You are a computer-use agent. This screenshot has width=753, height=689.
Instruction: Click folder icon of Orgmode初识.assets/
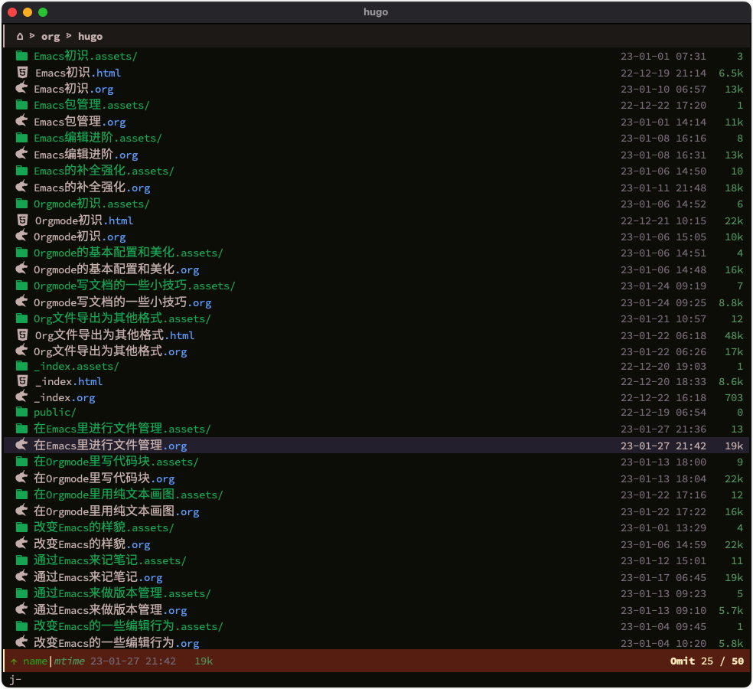pos(21,204)
